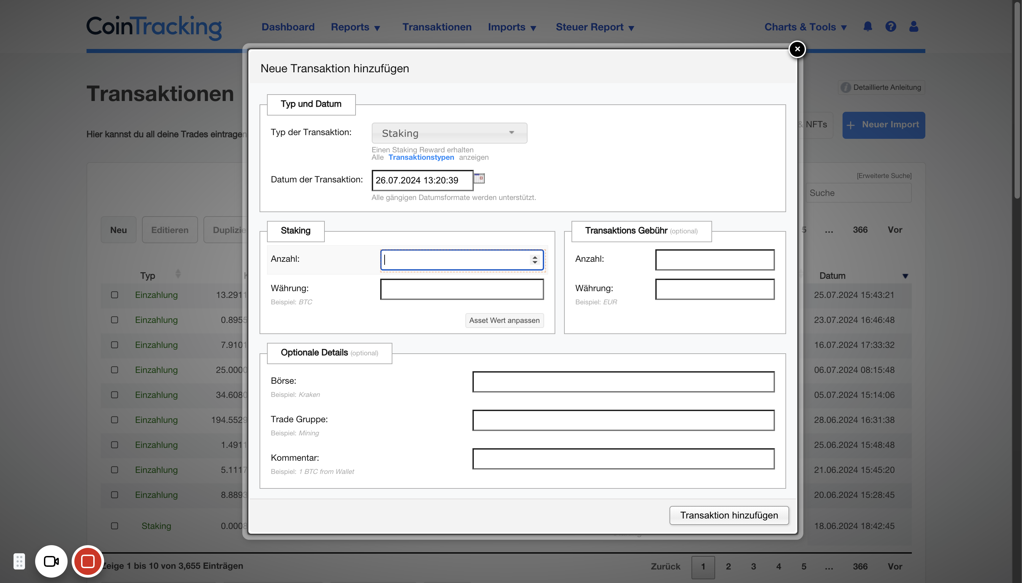Image resolution: width=1022 pixels, height=583 pixels.
Task: Go to page 2 in bottom pagination
Action: [x=728, y=566]
